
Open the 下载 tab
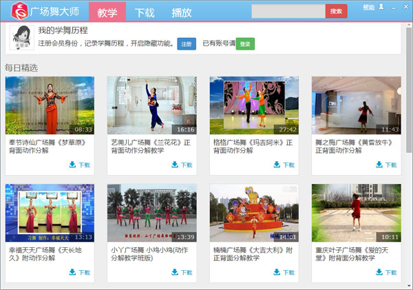click(145, 12)
